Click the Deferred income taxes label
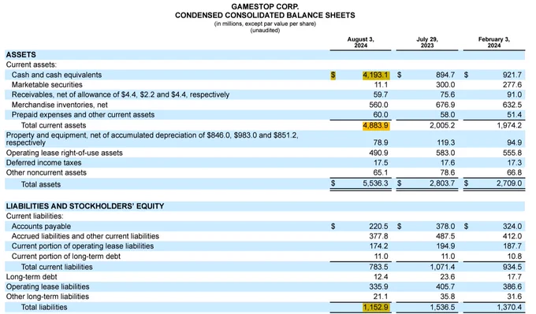The width and height of the screenshot is (536, 314). point(44,162)
